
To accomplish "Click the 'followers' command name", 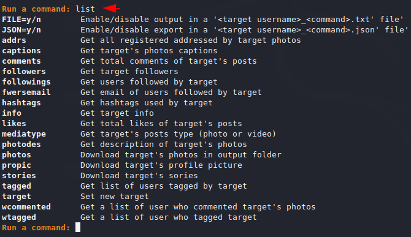I will tap(24, 72).
